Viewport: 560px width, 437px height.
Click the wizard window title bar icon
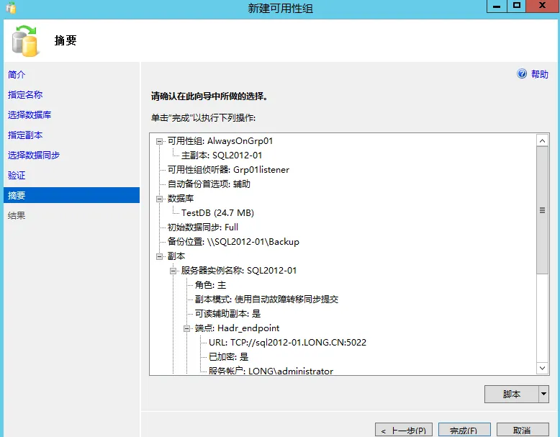11,7
